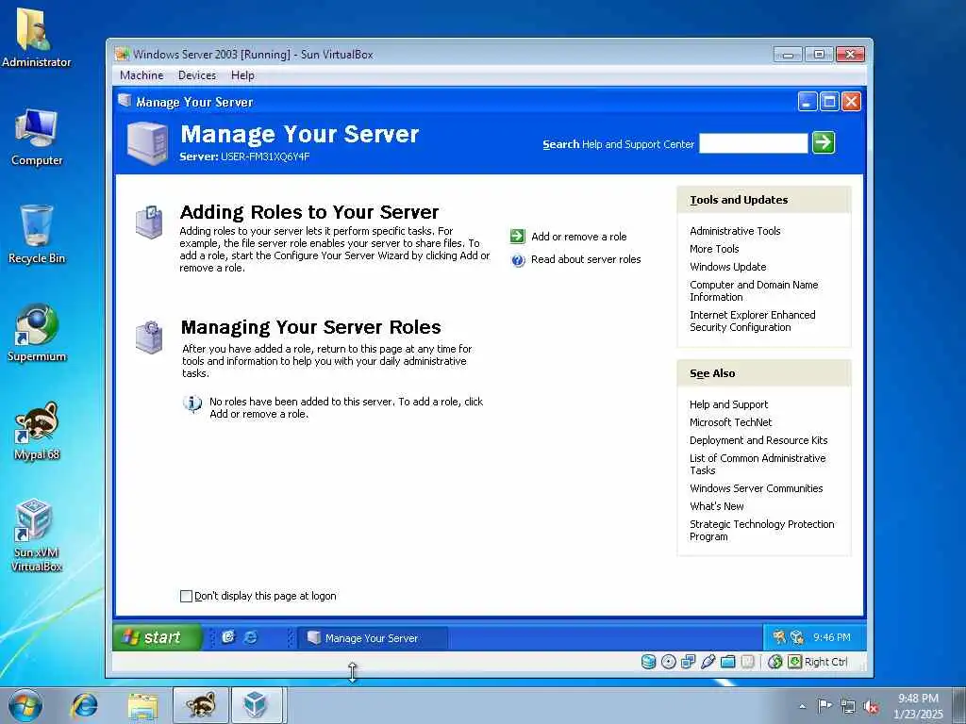Viewport: 966px width, 724px height.
Task: Open Strategic Technology Protection Program link
Action: pos(761,530)
